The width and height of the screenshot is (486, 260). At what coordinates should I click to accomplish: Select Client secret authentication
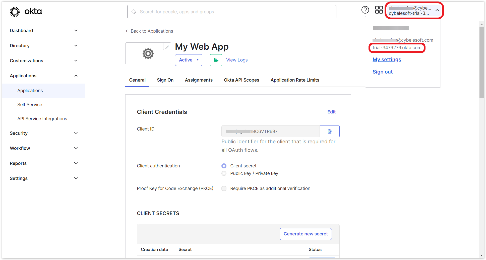(x=224, y=166)
